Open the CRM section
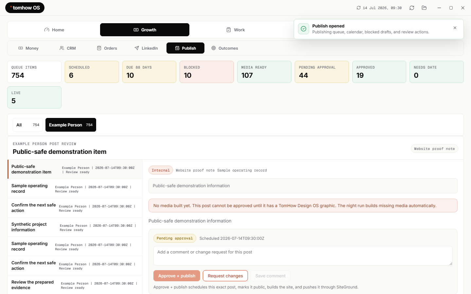The image size is (471, 294). pos(68,48)
